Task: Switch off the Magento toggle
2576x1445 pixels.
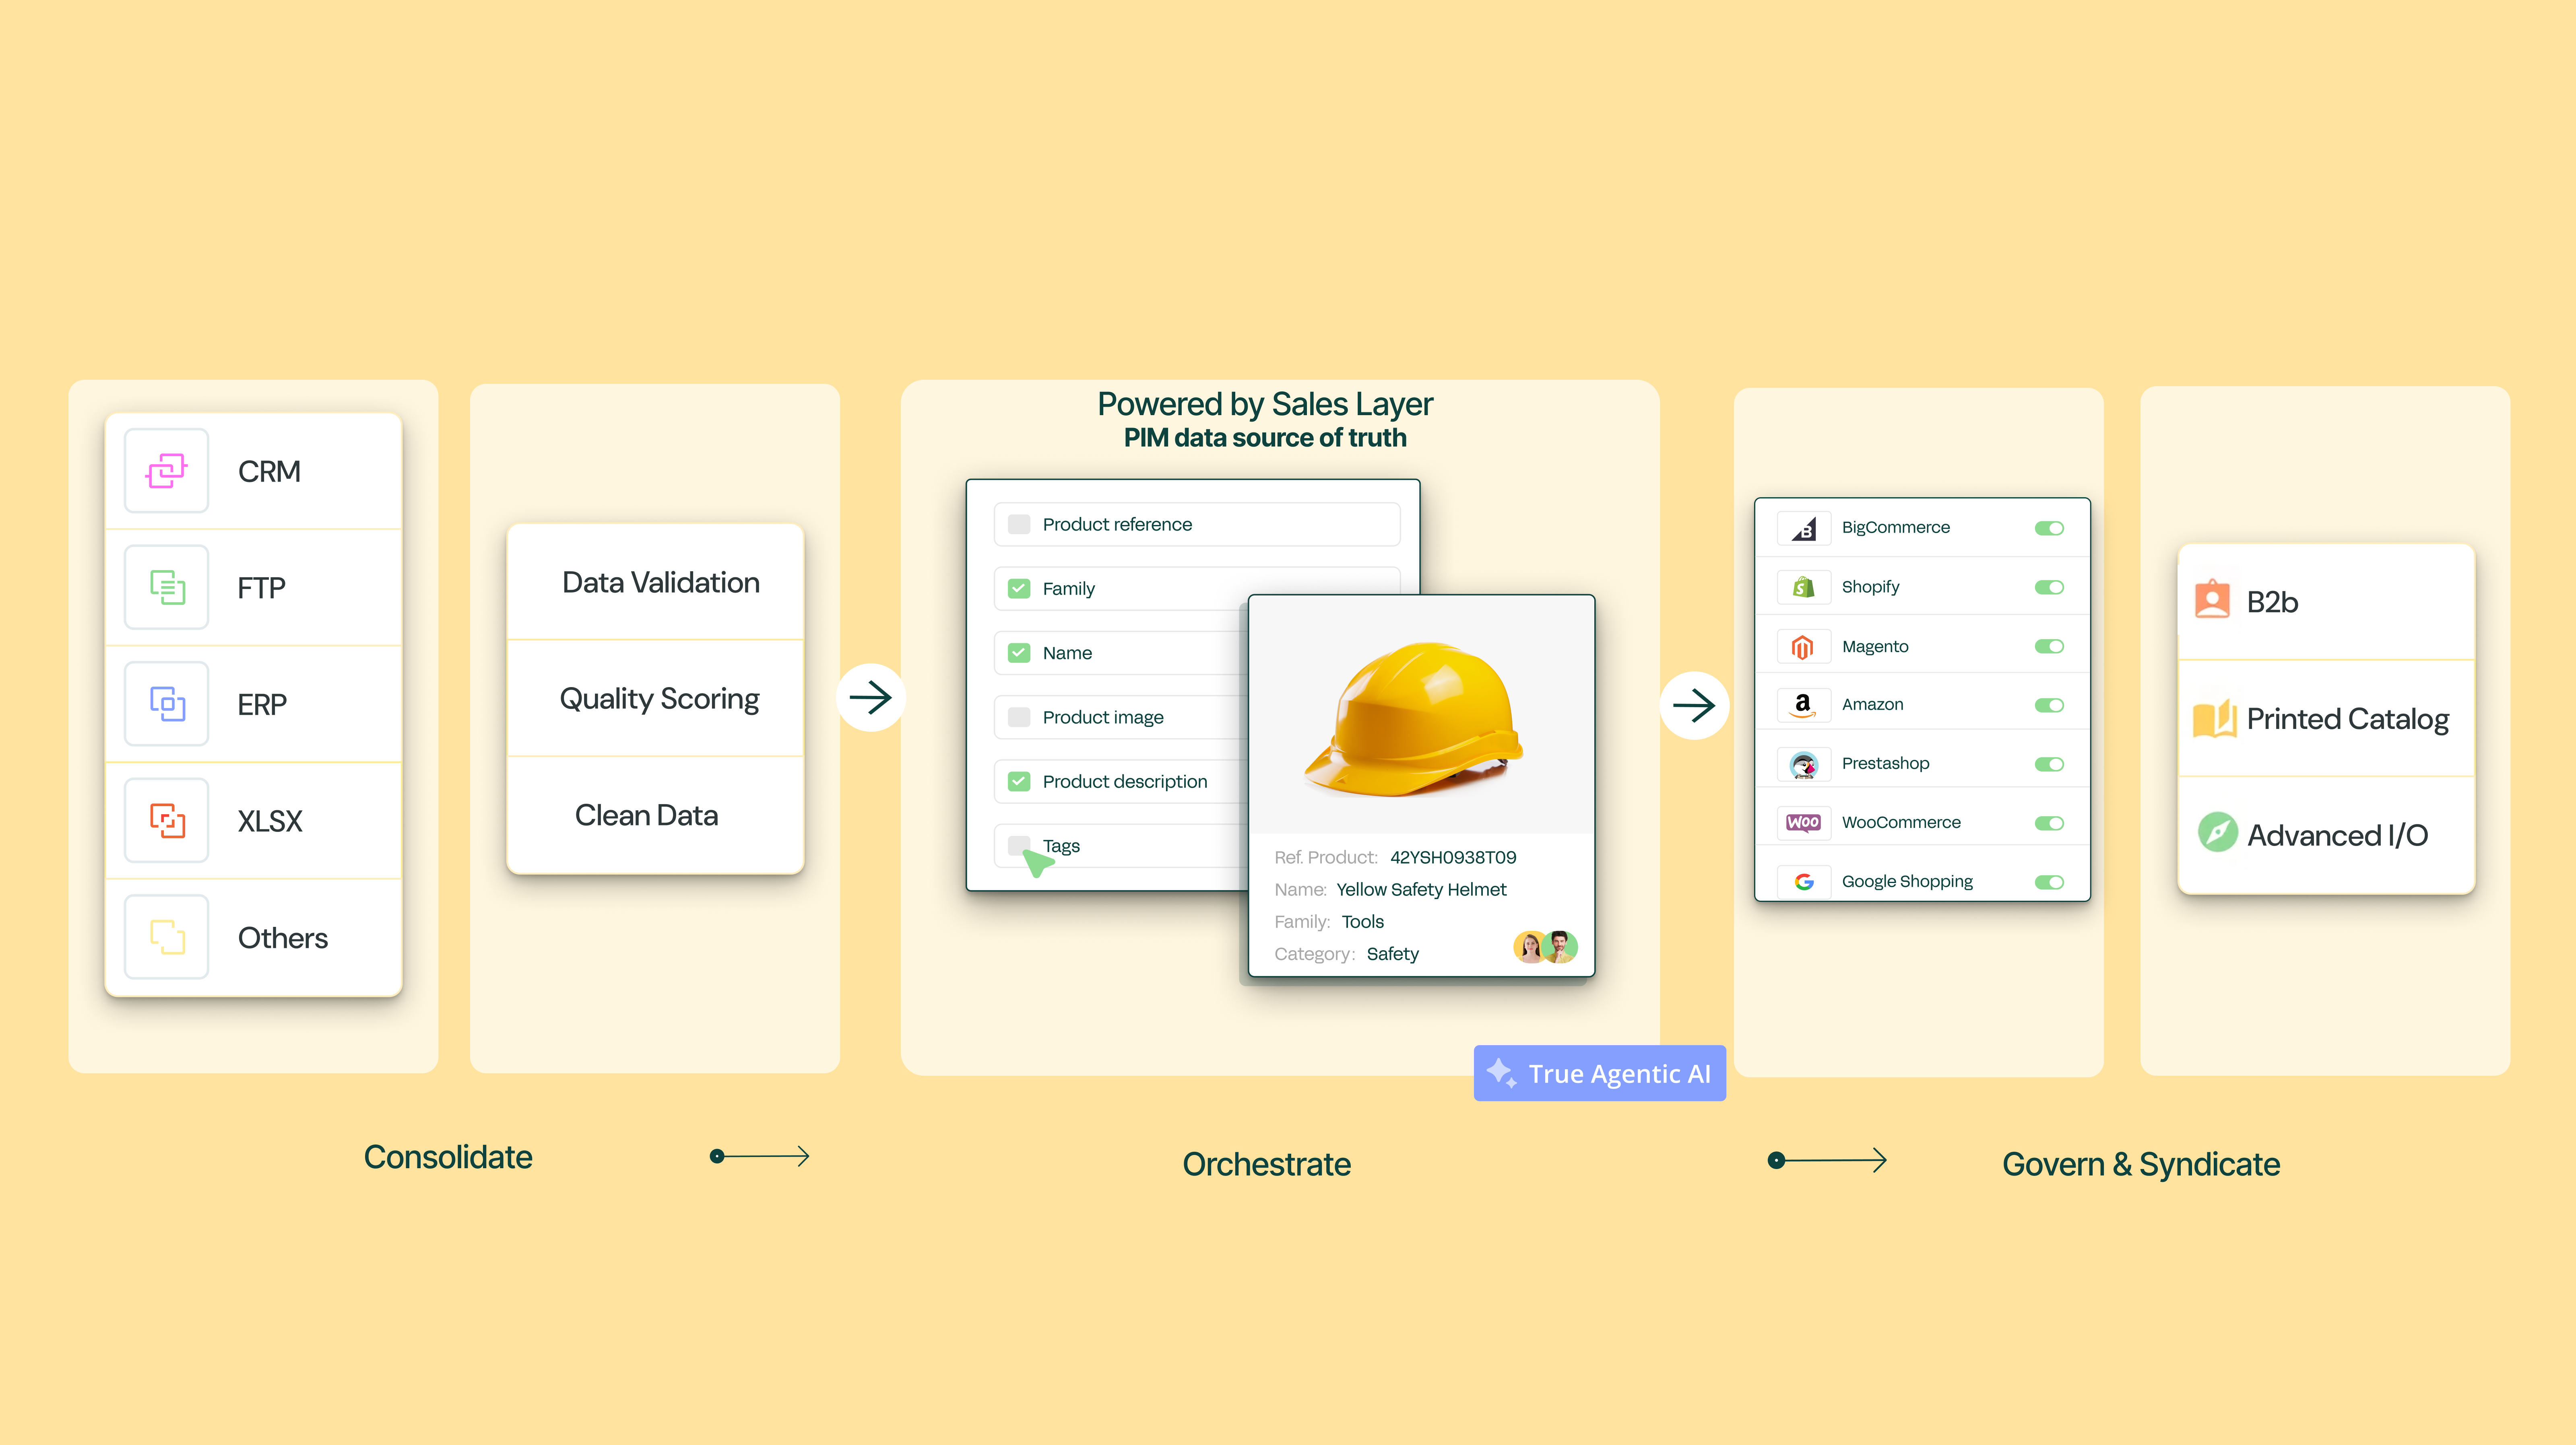Action: (2049, 646)
